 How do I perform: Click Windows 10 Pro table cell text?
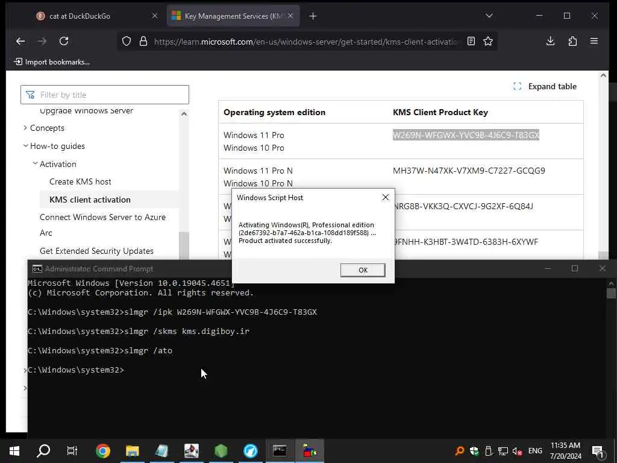point(254,148)
